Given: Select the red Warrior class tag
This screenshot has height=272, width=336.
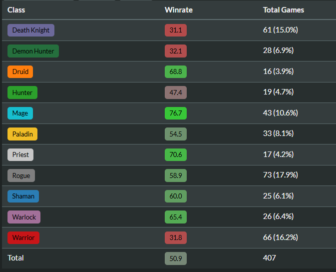Looking at the screenshot, I should (23, 237).
